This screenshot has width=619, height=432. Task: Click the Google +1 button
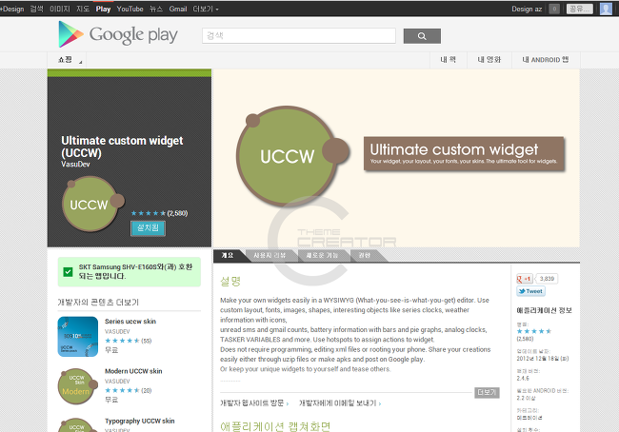tap(525, 279)
